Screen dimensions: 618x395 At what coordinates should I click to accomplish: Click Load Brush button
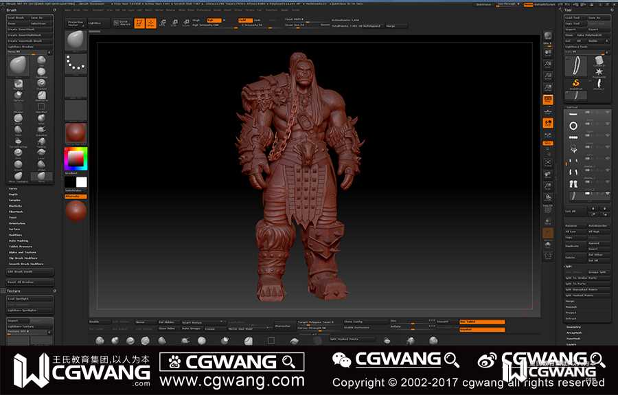click(x=18, y=18)
